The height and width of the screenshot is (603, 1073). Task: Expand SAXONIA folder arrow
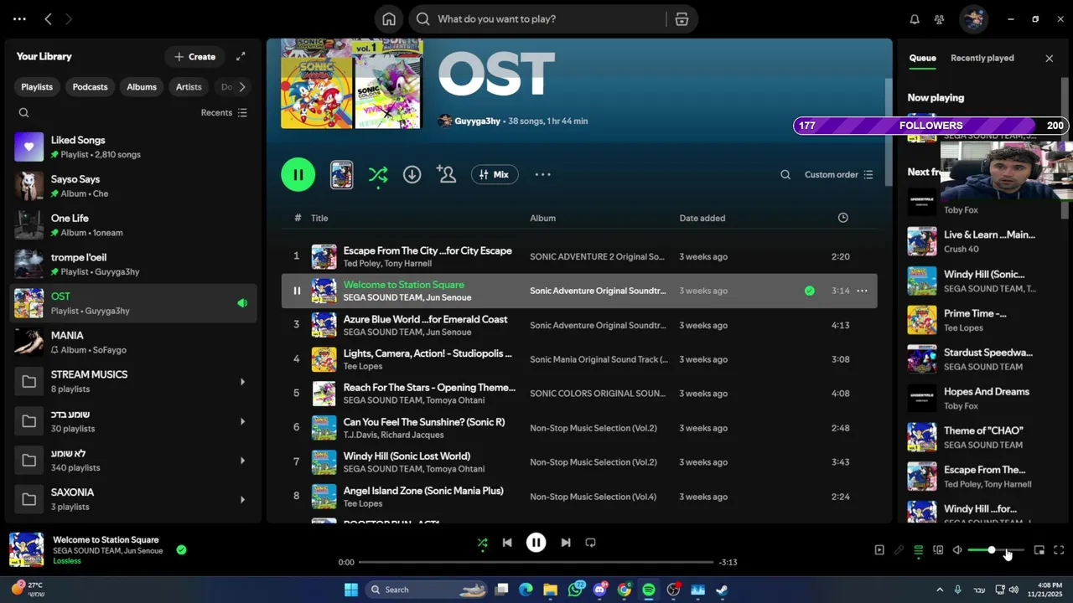pyautogui.click(x=242, y=500)
